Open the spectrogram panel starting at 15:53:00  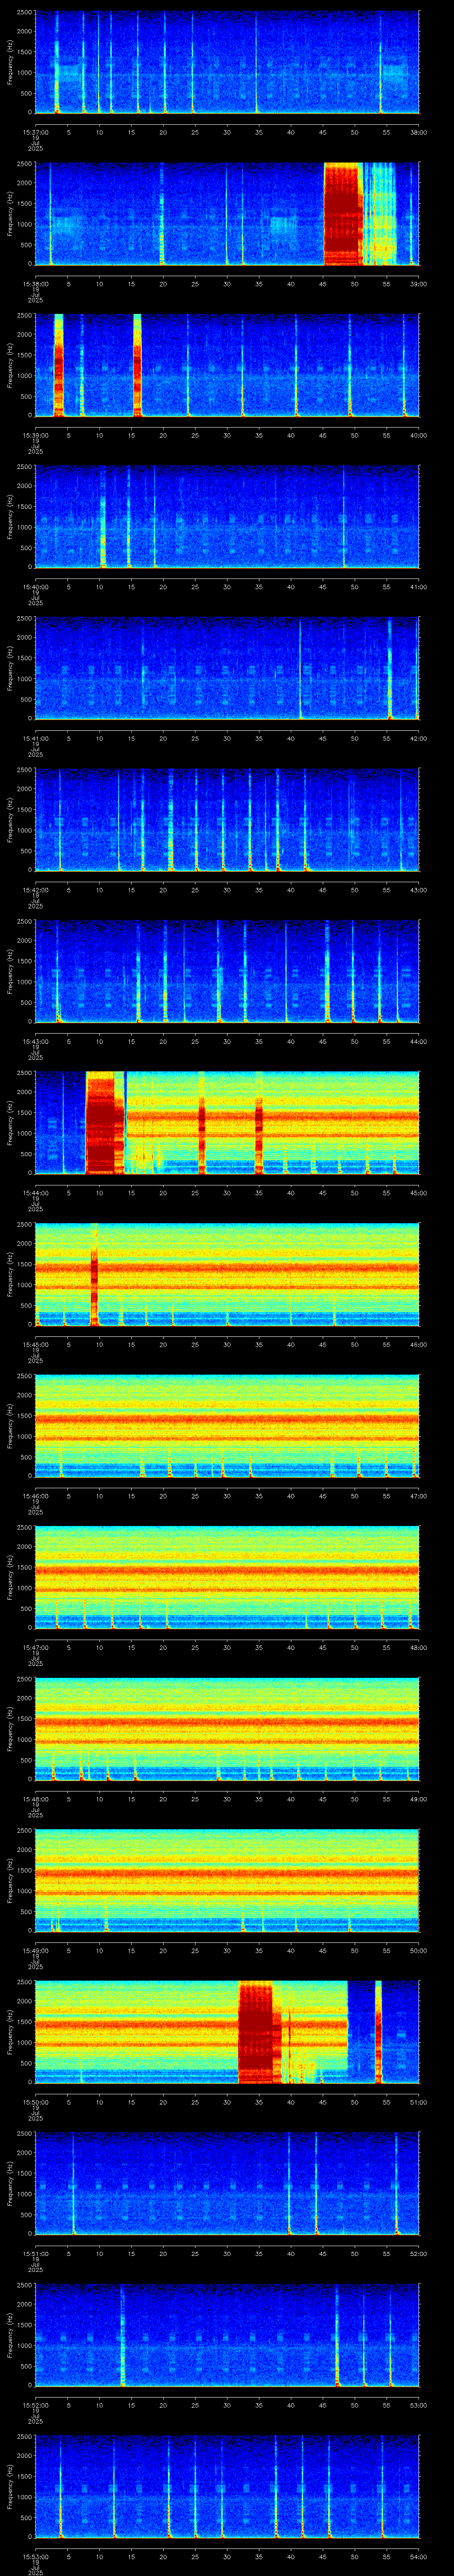(227, 2486)
